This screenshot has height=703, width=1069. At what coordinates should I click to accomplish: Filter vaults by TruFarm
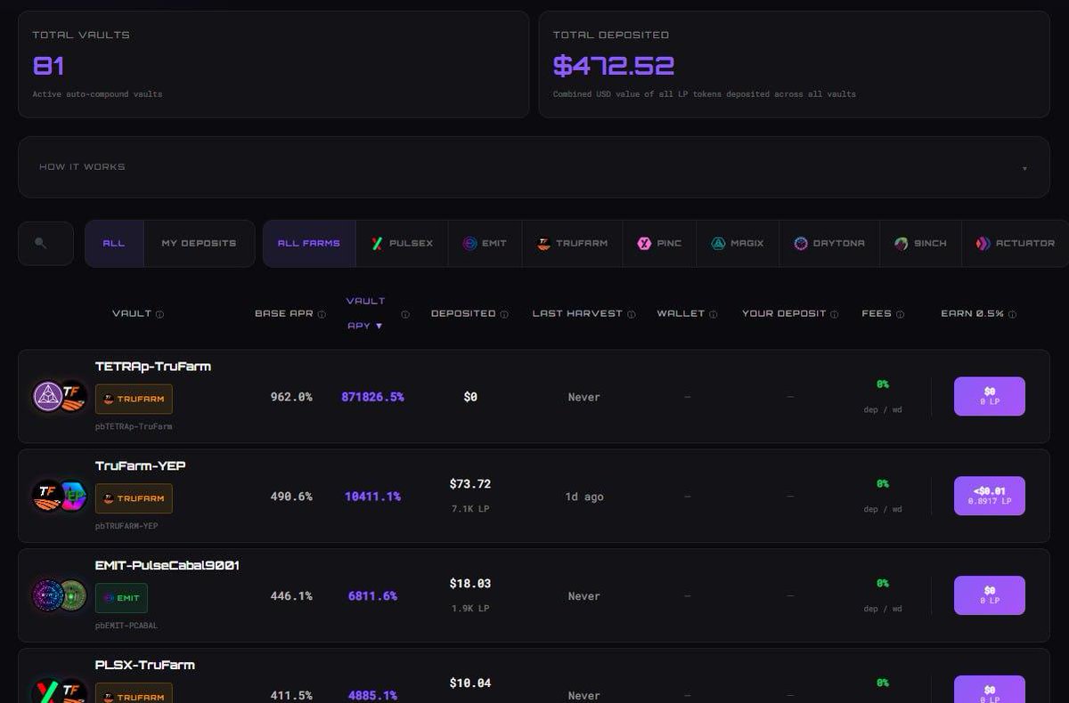pyautogui.click(x=573, y=243)
